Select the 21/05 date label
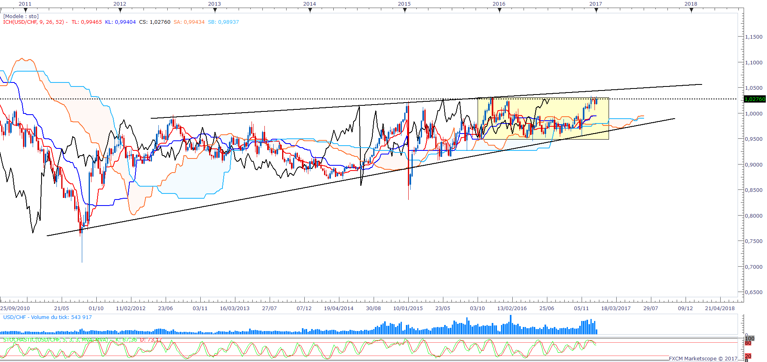This screenshot has width=767, height=362. [61, 309]
